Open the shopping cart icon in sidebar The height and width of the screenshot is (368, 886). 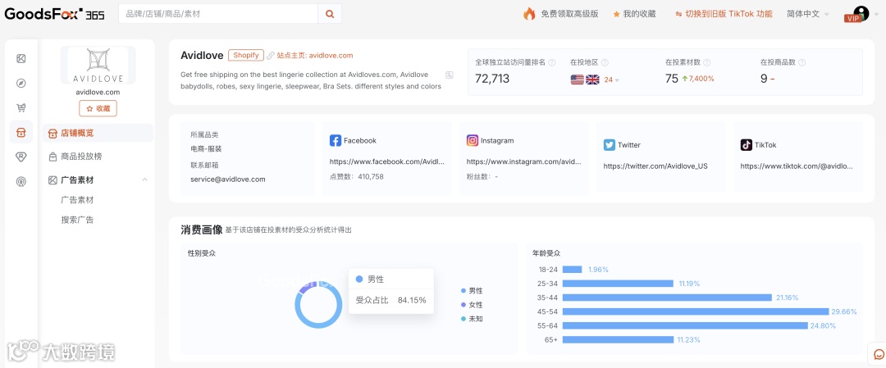pos(21,108)
